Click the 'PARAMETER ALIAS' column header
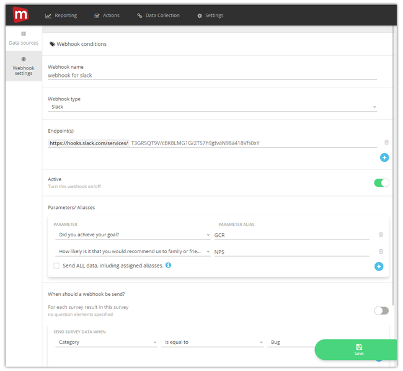 click(236, 225)
